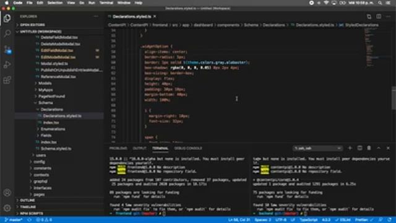The image size is (396, 223).
Task: Open the File menu
Action: tap(30, 2)
